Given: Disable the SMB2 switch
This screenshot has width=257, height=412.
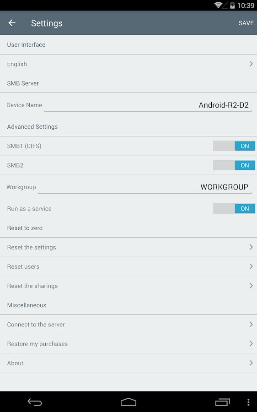Looking at the screenshot, I should pyautogui.click(x=234, y=165).
